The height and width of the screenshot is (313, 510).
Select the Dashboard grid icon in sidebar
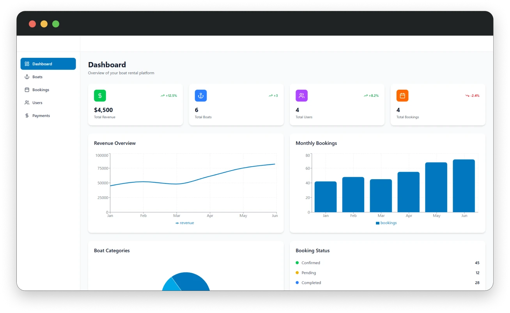pyautogui.click(x=27, y=64)
